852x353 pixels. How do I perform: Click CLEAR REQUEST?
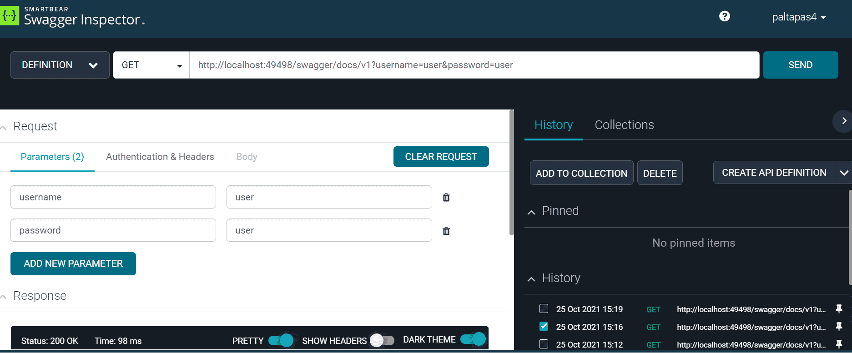pyautogui.click(x=441, y=157)
